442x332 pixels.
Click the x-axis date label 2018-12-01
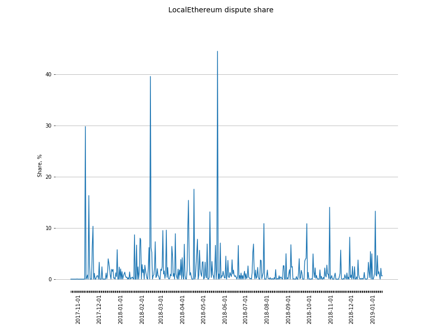351,309
